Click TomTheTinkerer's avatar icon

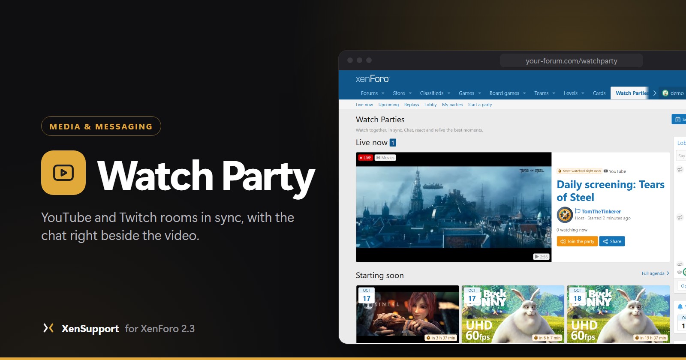(565, 215)
